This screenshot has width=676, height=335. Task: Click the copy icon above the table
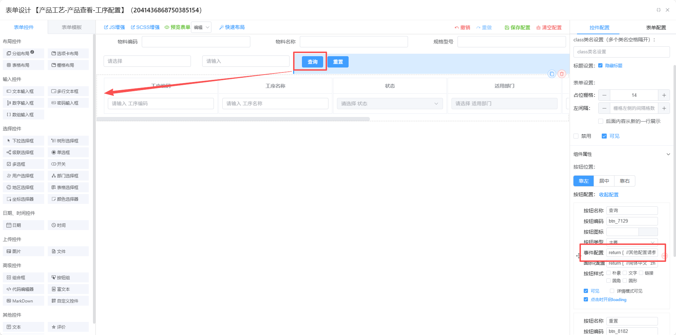click(x=552, y=74)
